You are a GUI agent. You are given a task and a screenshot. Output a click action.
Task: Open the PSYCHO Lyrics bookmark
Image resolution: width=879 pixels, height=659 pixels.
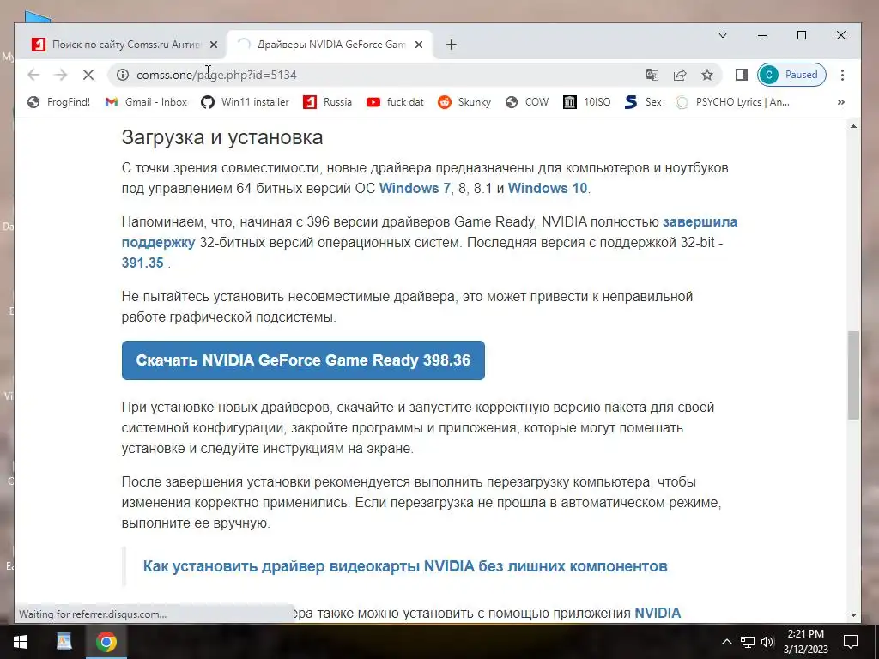[733, 102]
